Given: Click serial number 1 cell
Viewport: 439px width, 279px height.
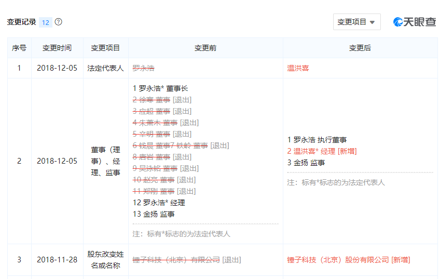Looking at the screenshot, I should coord(19,68).
